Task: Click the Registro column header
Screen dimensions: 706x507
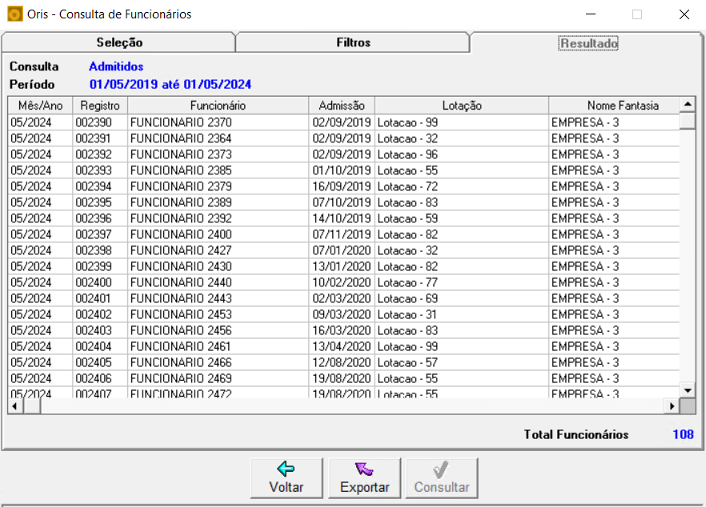Action: click(x=100, y=106)
